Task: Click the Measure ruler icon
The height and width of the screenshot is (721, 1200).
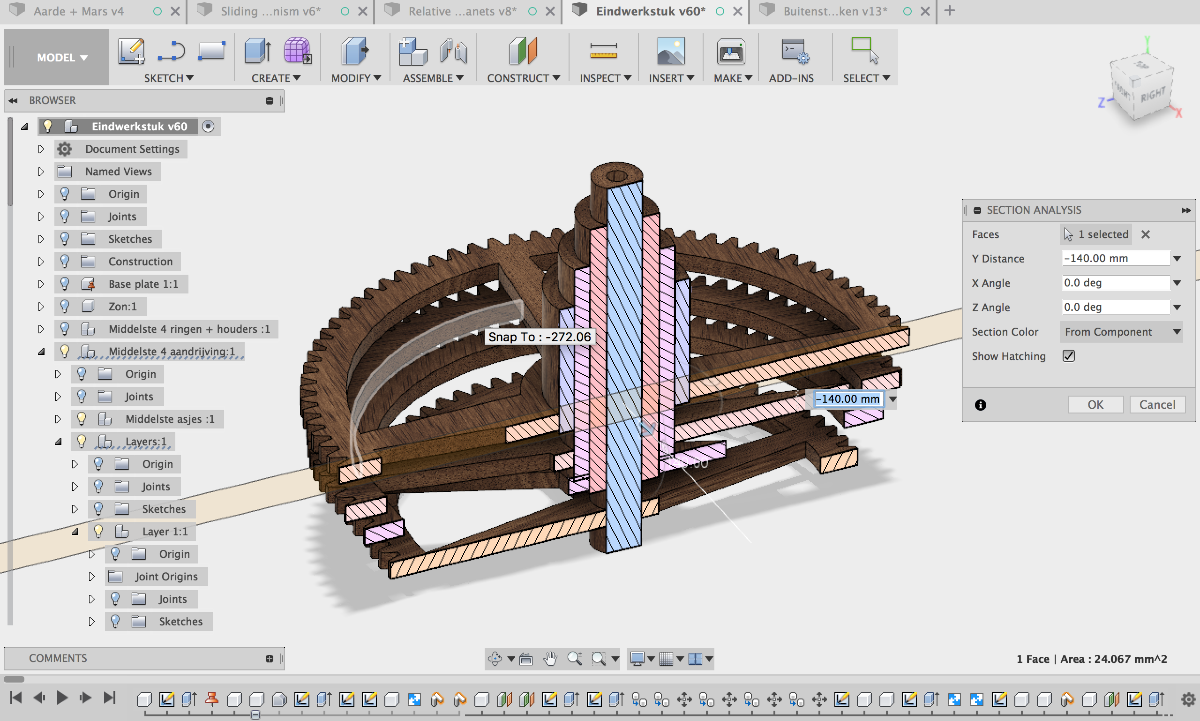Action: (x=603, y=51)
